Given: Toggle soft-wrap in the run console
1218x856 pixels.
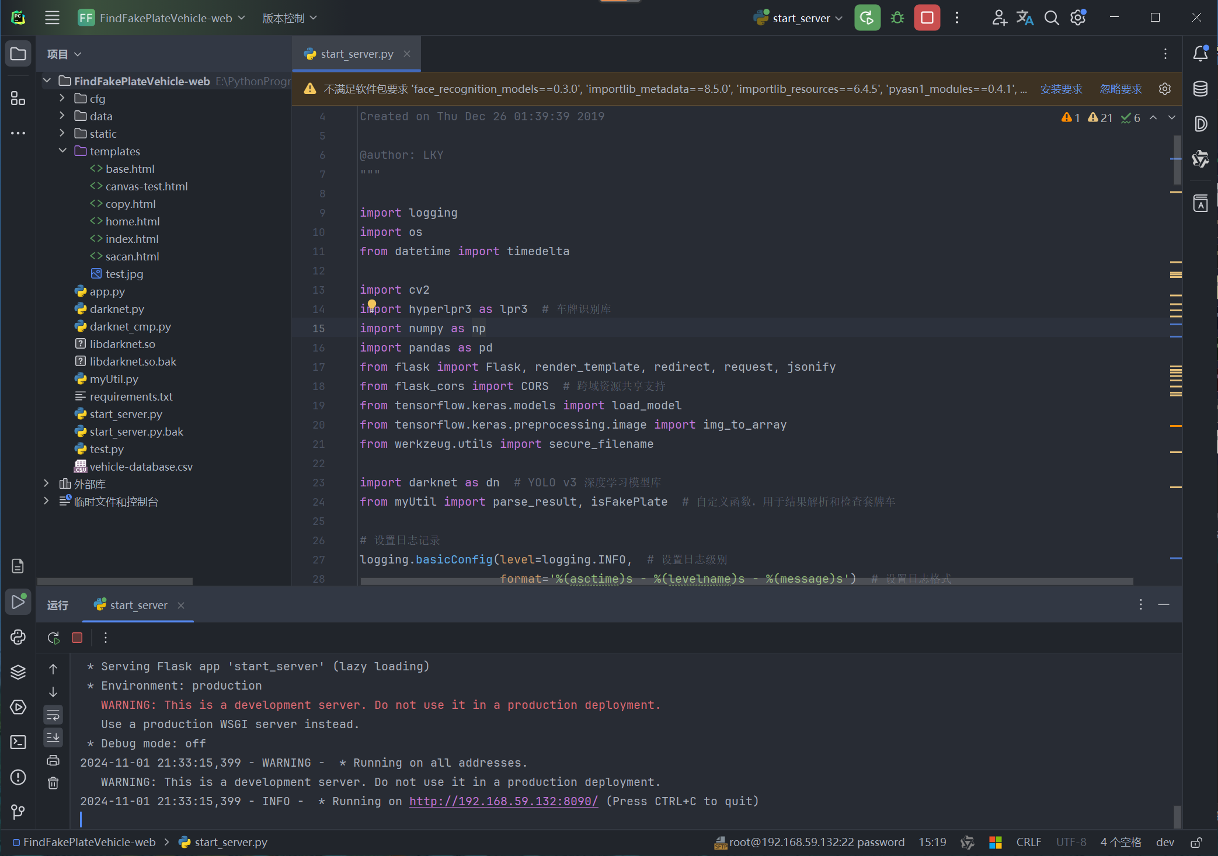Looking at the screenshot, I should pos(53,715).
